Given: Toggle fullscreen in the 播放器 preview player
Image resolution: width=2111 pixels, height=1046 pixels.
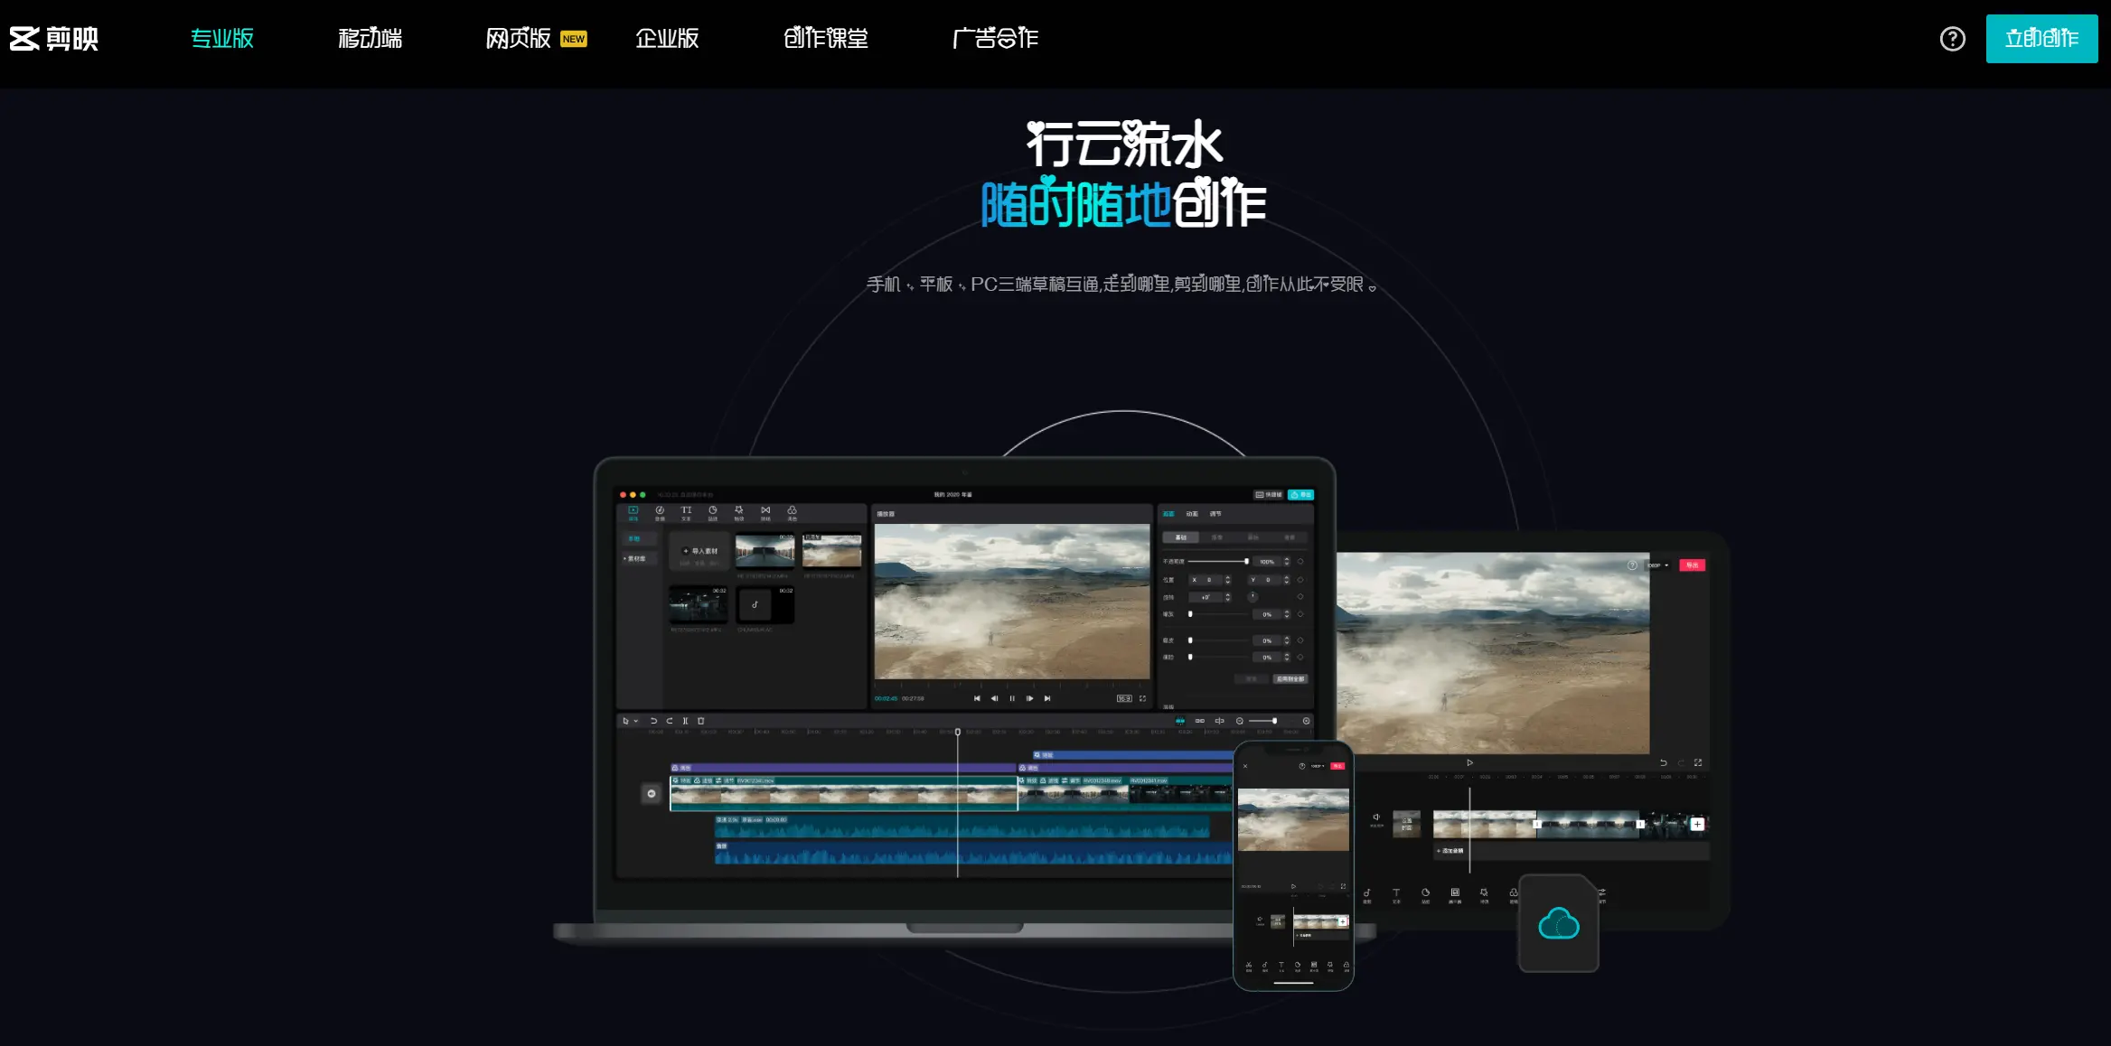Looking at the screenshot, I should (1143, 698).
